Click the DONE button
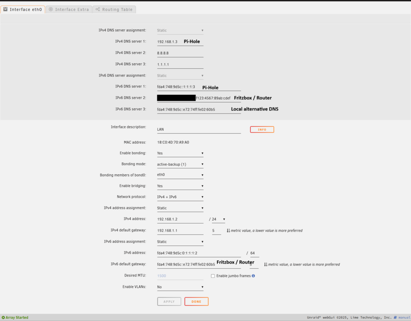 pyautogui.click(x=196, y=302)
